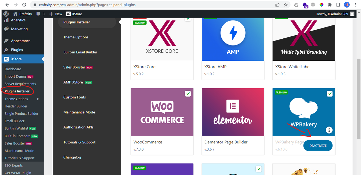The width and height of the screenshot is (361, 175).
Task: Open Built-in Compare in sidebar
Action: [21, 136]
